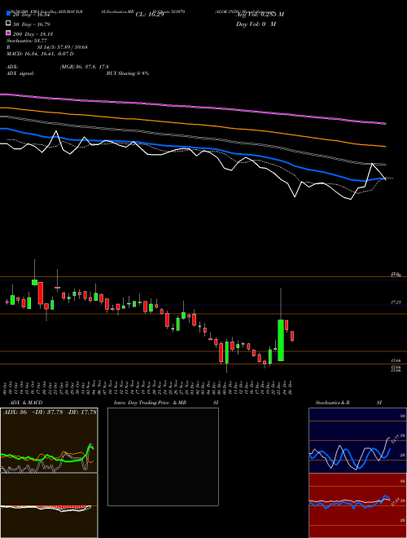Select the '50 Day = 16.79' label
The height and width of the screenshot is (538, 407).
pyautogui.click(x=33, y=24)
